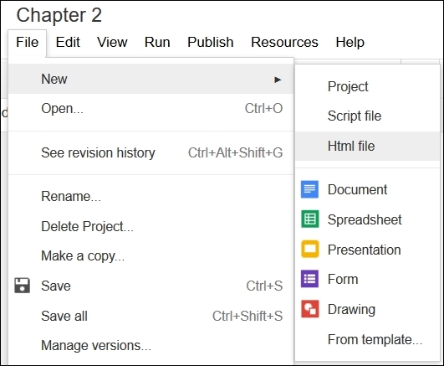Viewport: 444px width, 366px height.
Task: Click the blue Document icon
Action: 309,189
